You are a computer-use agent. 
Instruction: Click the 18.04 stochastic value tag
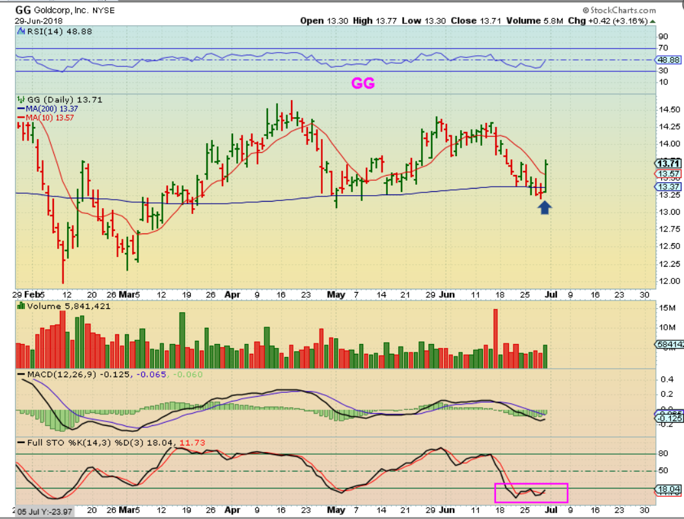(x=668, y=489)
